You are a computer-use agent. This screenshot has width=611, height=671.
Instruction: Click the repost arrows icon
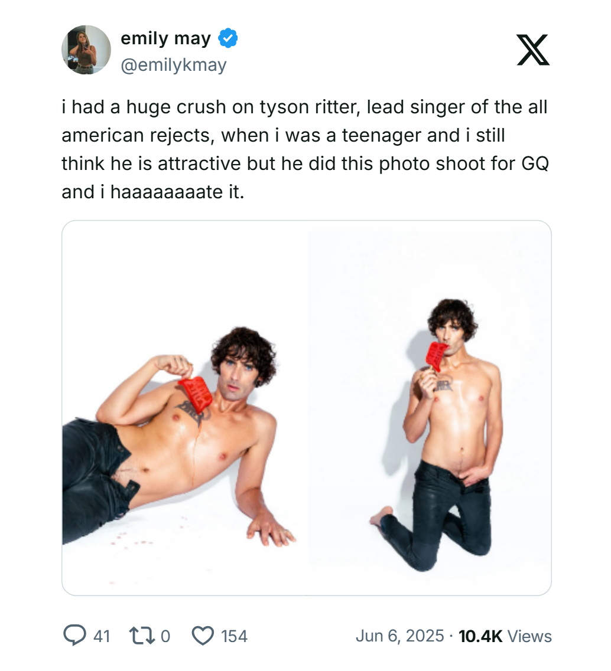142,636
